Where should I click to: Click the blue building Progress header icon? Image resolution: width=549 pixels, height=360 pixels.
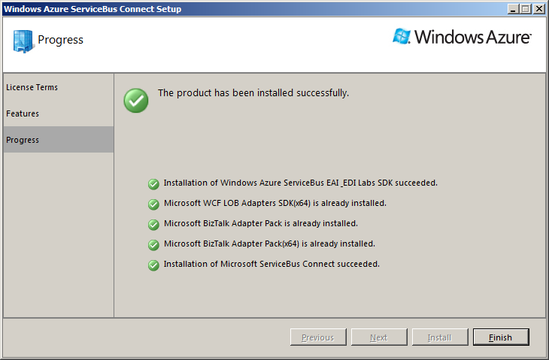pos(23,41)
